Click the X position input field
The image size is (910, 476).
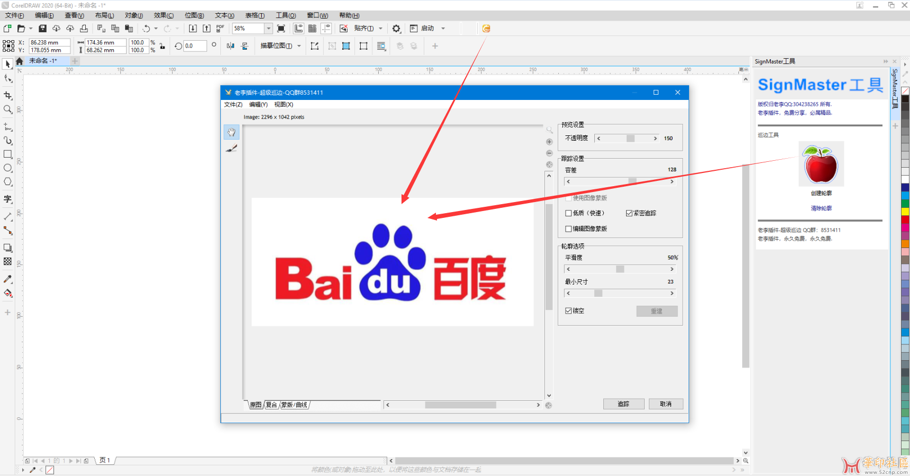[50, 42]
